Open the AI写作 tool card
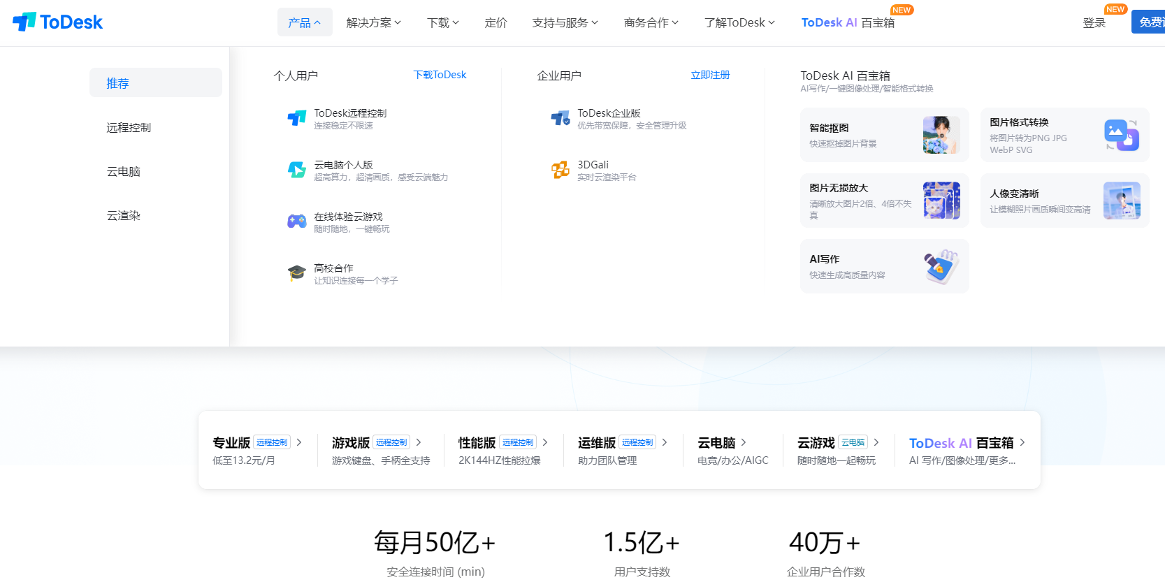1165x582 pixels. pyautogui.click(x=885, y=266)
